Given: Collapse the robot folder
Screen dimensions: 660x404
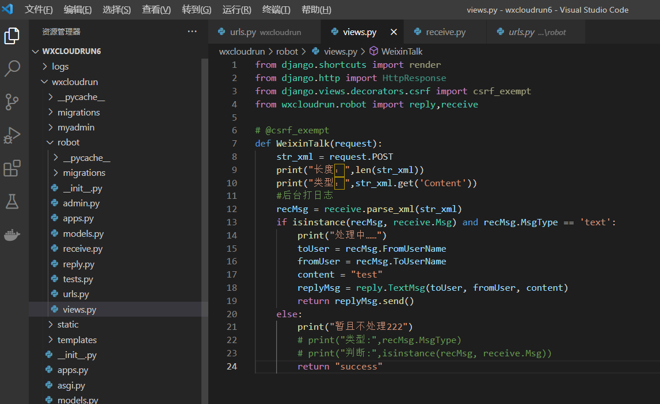Looking at the screenshot, I should (x=50, y=143).
